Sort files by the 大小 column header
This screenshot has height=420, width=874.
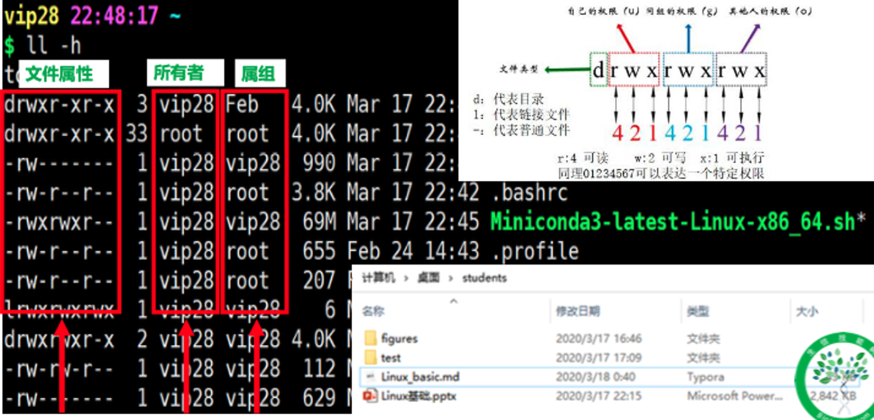click(807, 311)
